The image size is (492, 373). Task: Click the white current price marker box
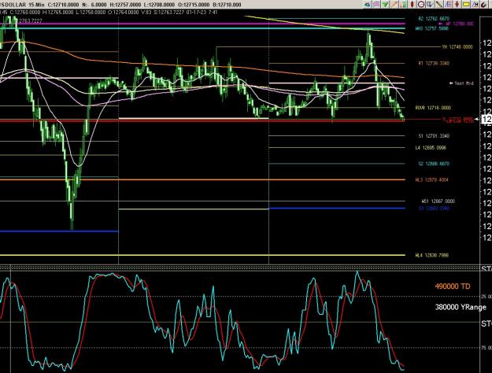pos(486,119)
